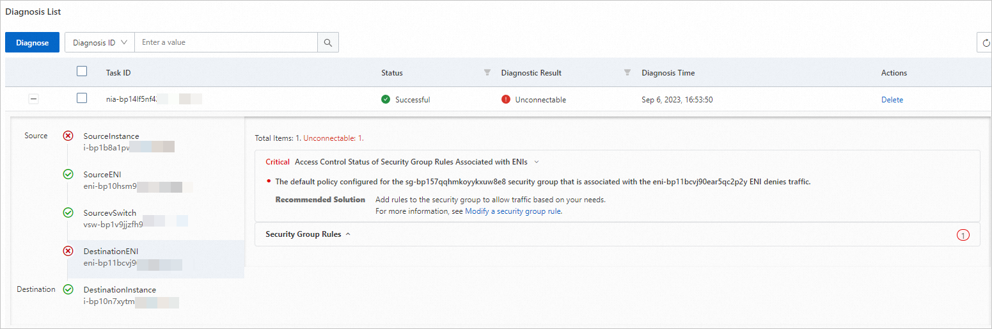Click the Diagnostic Result filter icon
Image resolution: width=992 pixels, height=329 pixels.
(x=627, y=72)
